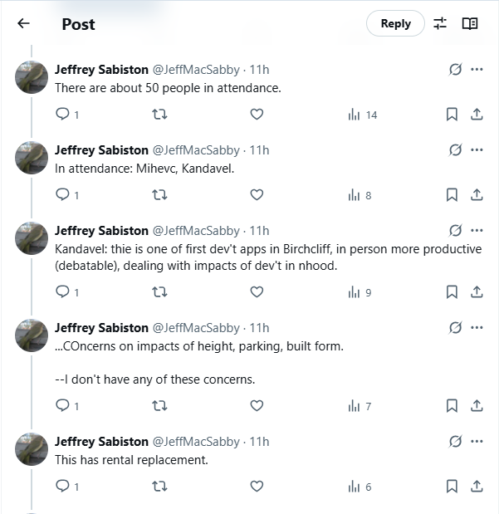499x514 pixels.
Task: Click the Grok icon on 'rental replacement' post
Action: click(x=455, y=442)
